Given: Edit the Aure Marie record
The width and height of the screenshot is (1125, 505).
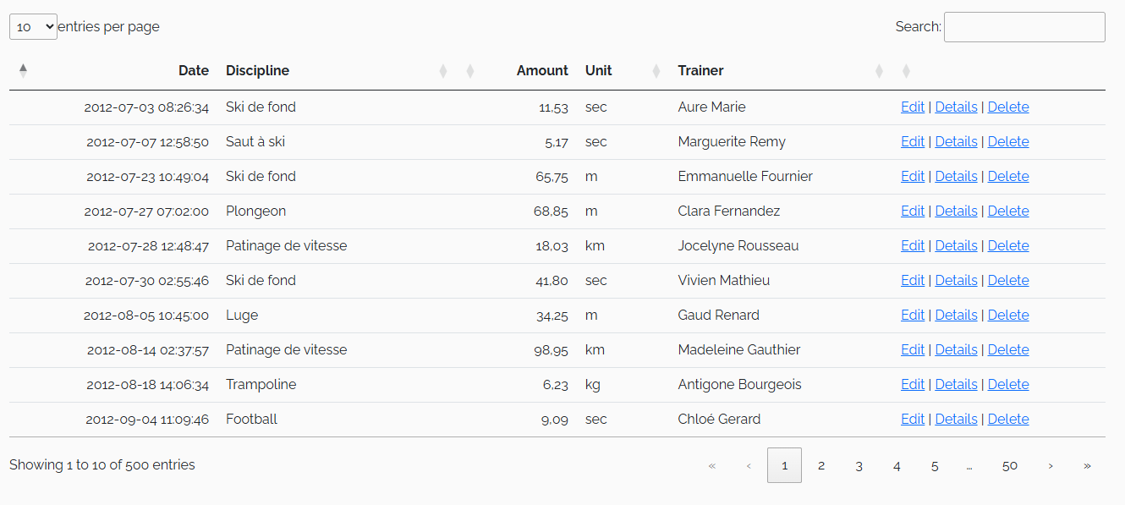Looking at the screenshot, I should (x=913, y=107).
